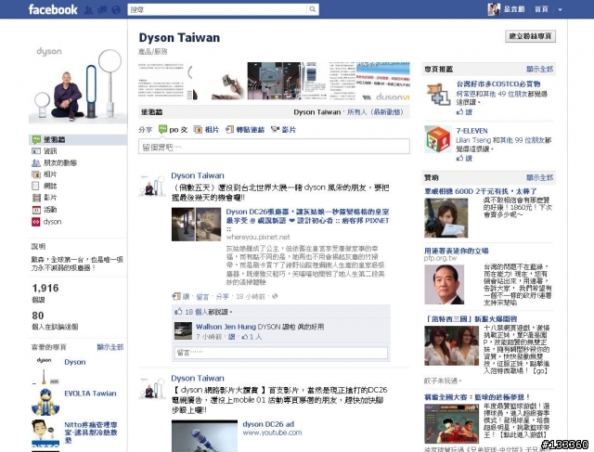The image size is (594, 452).
Task: Click the 相片 photo share icon
Action: click(x=206, y=130)
